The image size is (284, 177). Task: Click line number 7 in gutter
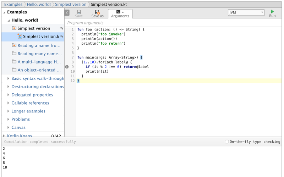pyautogui.click(x=72, y=57)
